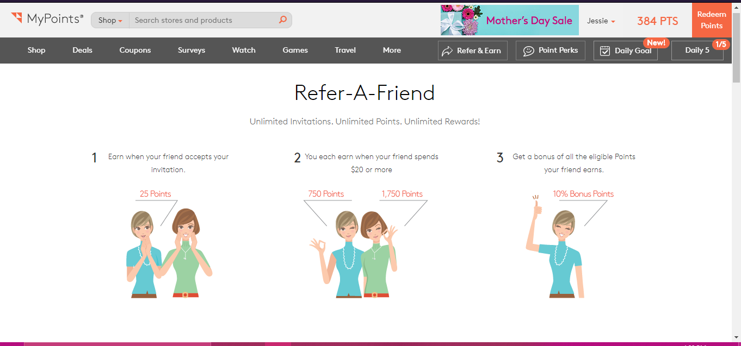Viewport: 741px width, 346px height.
Task: Click the Point Perks smiley chat icon
Action: click(x=528, y=51)
